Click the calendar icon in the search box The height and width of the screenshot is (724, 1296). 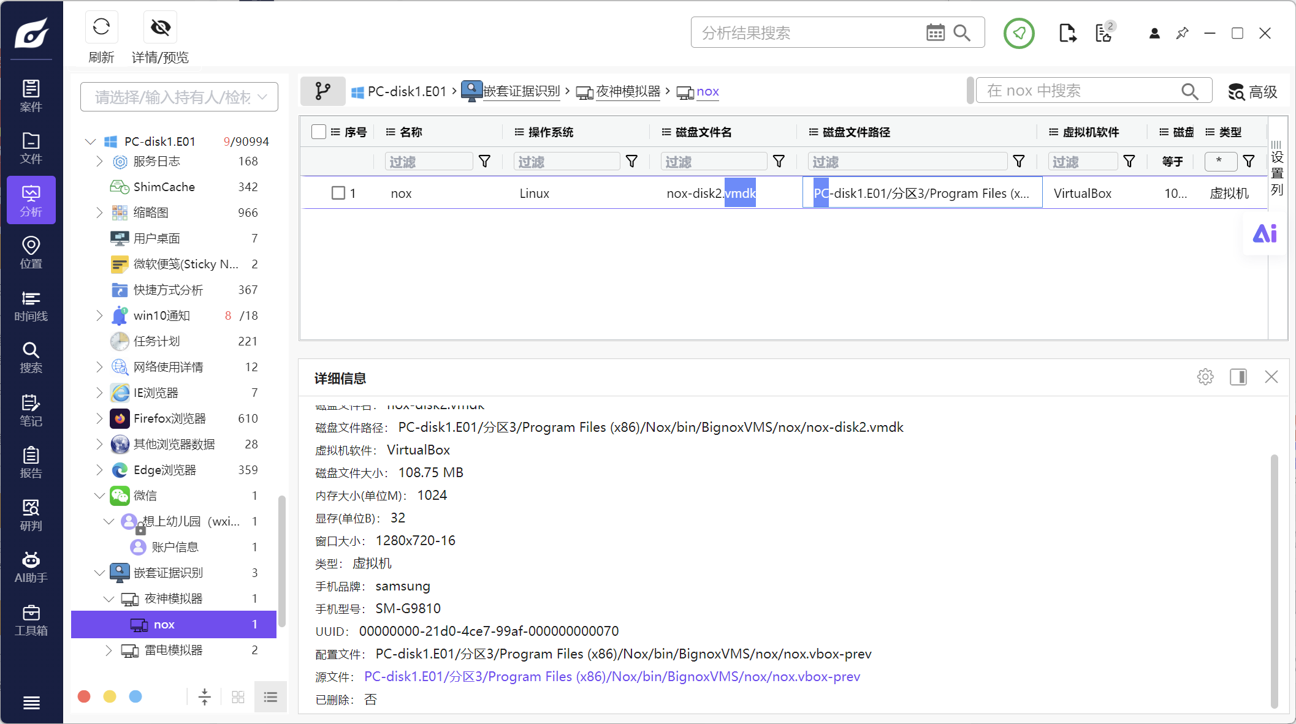point(936,32)
